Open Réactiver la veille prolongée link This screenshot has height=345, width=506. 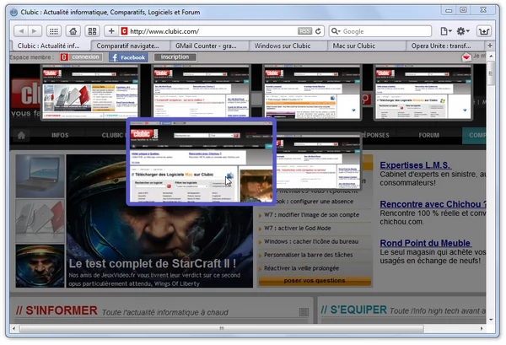click(301, 268)
